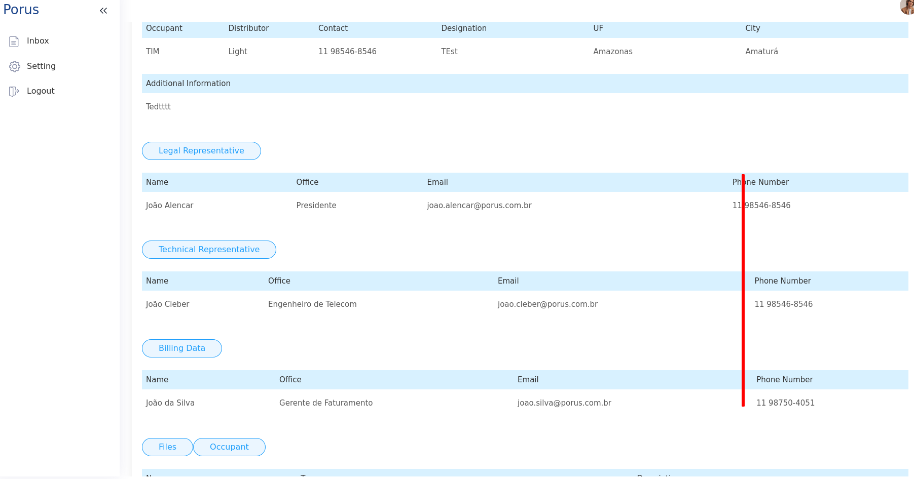
Task: Select the Amazonas UF cell
Action: [x=613, y=52]
